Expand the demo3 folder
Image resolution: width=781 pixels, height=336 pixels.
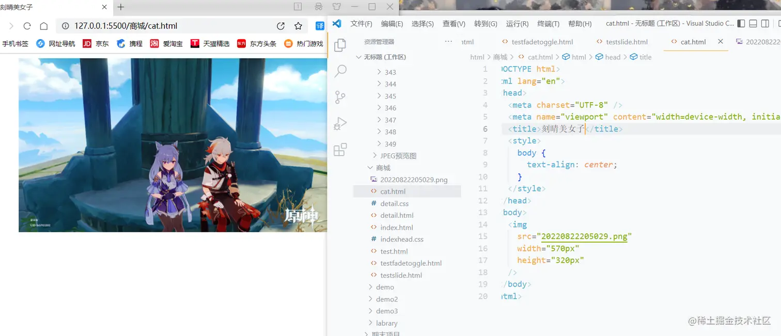point(383,311)
